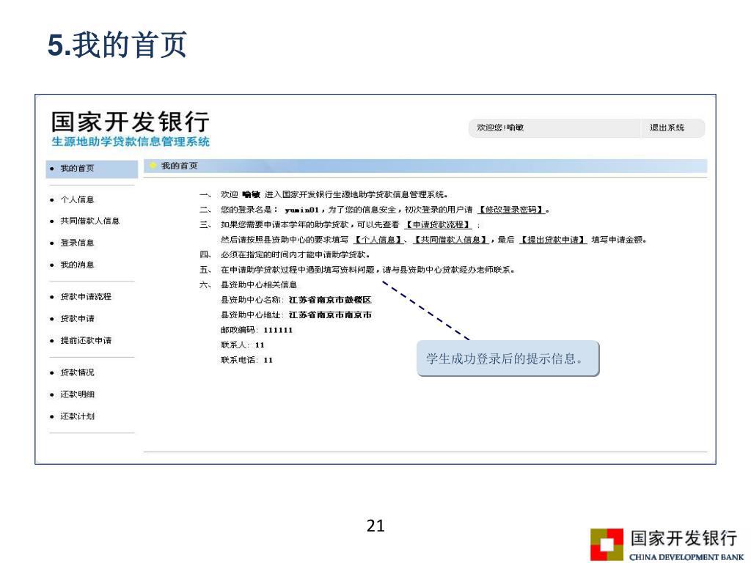Image resolution: width=751 pixels, height=563 pixels.
Task: Click 提前还款申请 in sidebar
Action: (x=86, y=340)
